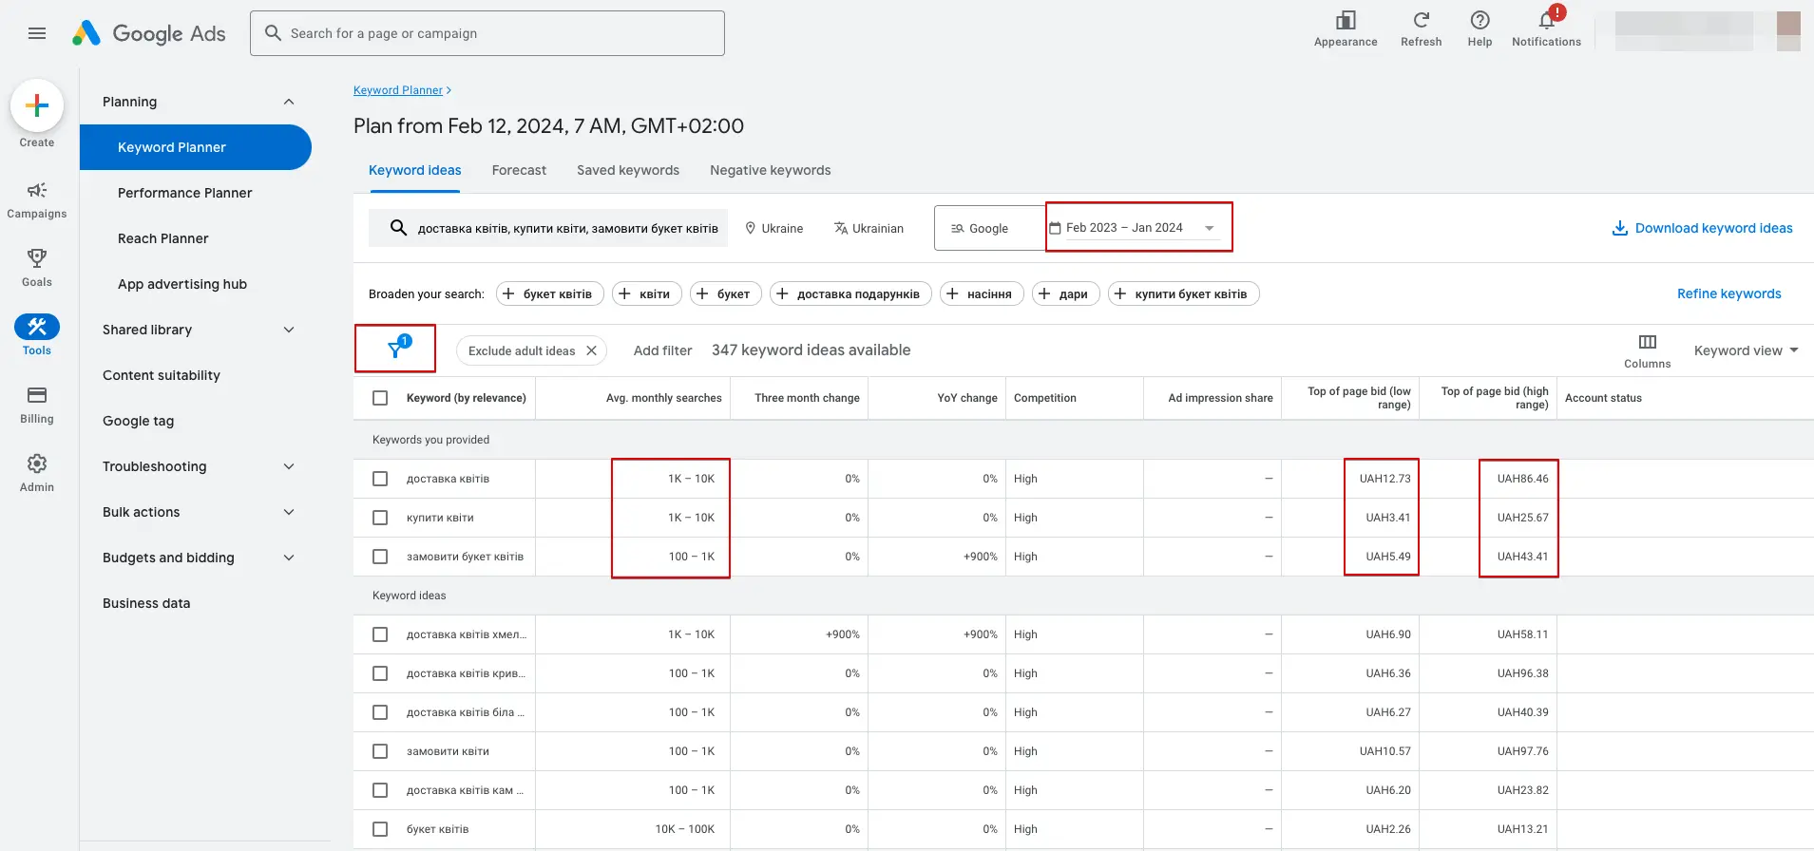Viewport: 1814px width, 851px height.
Task: Click the Refresh icon
Action: (1421, 21)
